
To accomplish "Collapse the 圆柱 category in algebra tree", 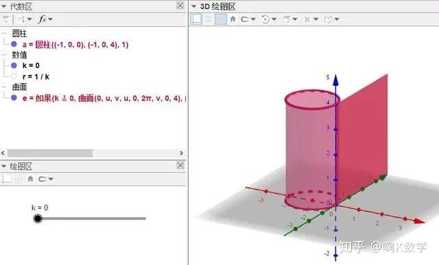I will [x=3, y=34].
